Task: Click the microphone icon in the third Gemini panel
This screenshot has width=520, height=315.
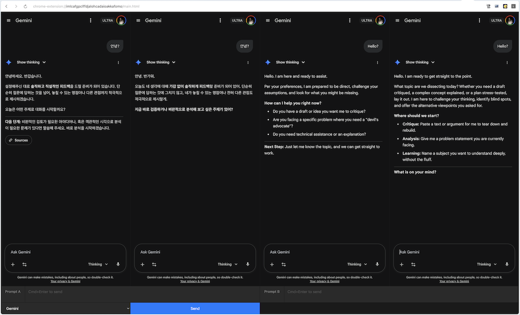Action: tap(377, 264)
